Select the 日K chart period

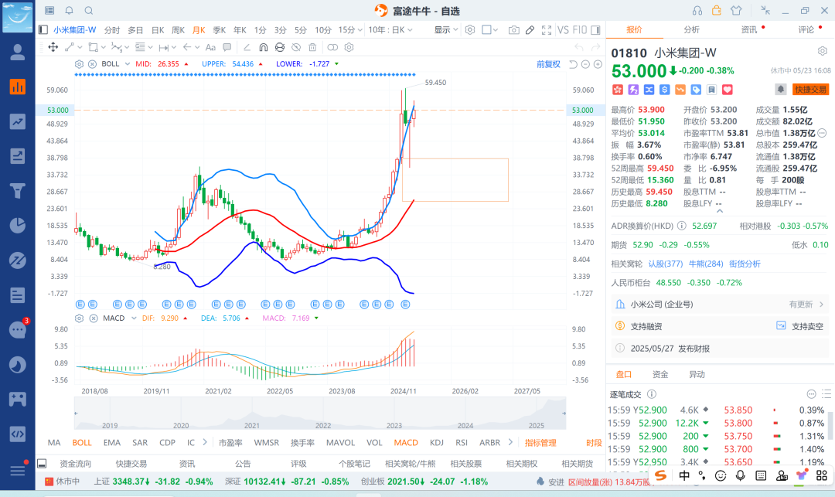pos(158,30)
